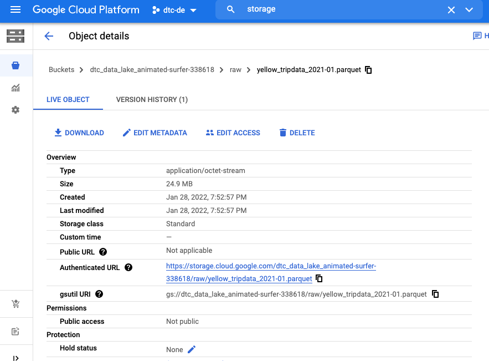
Task: Click the DELETE button
Action: [x=297, y=133]
